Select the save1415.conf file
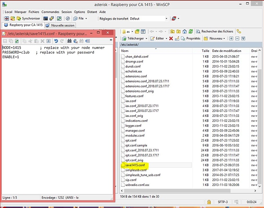The image size is (264, 208). (135, 165)
